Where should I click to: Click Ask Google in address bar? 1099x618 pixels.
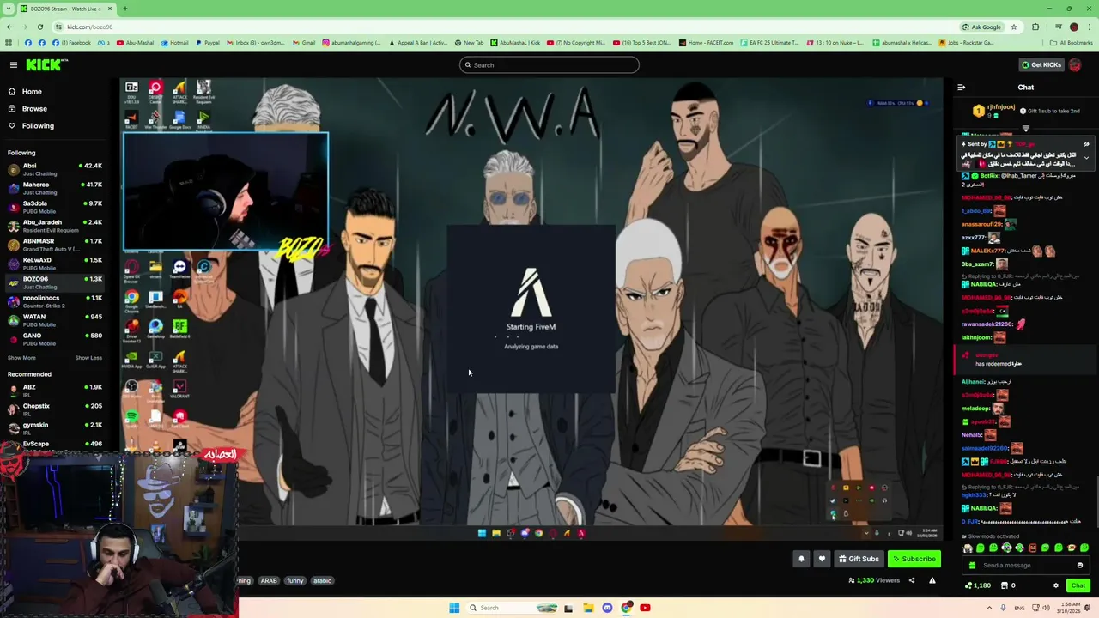pyautogui.click(x=981, y=27)
